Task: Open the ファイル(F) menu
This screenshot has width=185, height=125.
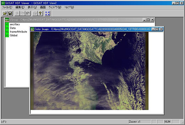Action: [x=7, y=7]
